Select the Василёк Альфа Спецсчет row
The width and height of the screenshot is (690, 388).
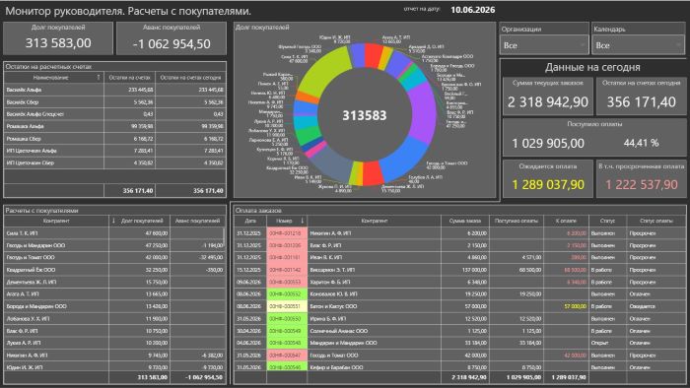click(115, 114)
